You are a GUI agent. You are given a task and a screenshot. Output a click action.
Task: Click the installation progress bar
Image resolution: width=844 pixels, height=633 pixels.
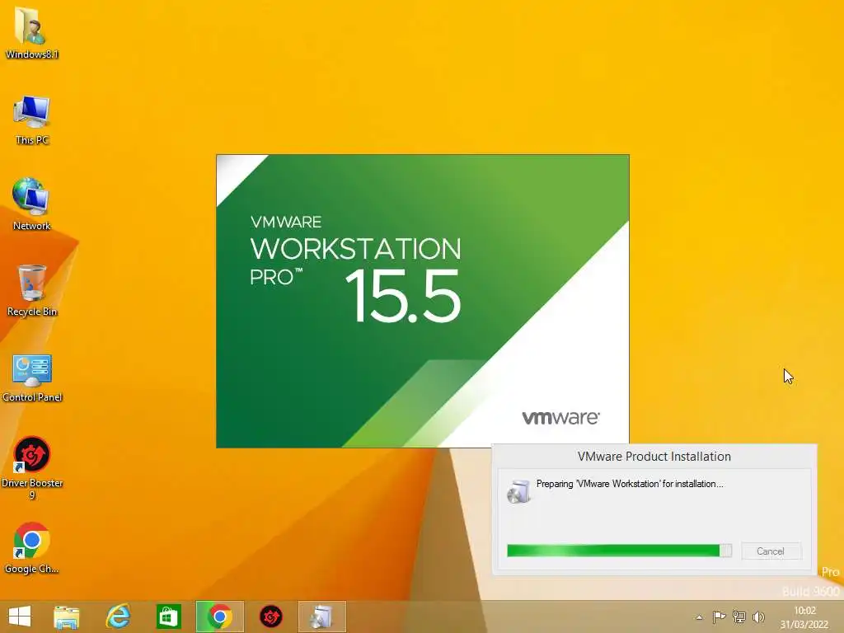click(619, 550)
